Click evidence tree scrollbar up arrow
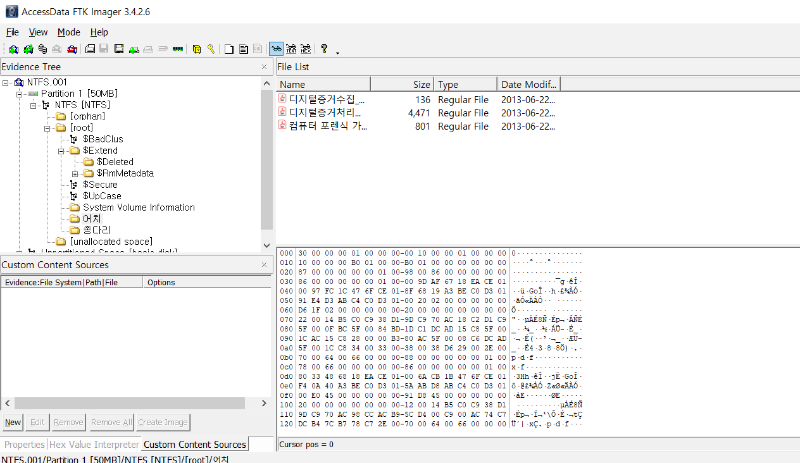This screenshot has width=800, height=463. [266, 83]
